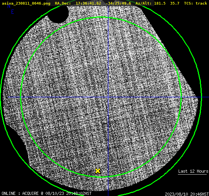Click the asiva_230811_0646.png filename

[x=26, y=3]
